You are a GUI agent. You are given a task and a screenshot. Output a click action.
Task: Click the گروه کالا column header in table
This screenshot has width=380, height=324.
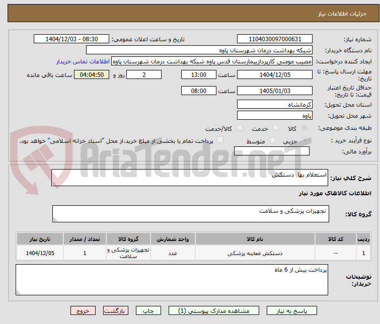[x=128, y=239]
